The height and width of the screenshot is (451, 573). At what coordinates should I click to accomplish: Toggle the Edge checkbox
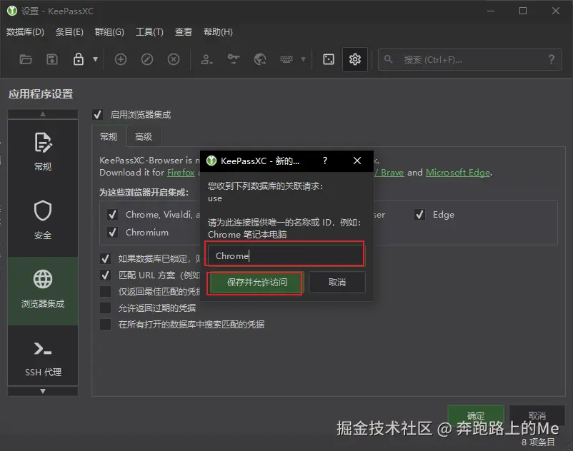click(420, 215)
